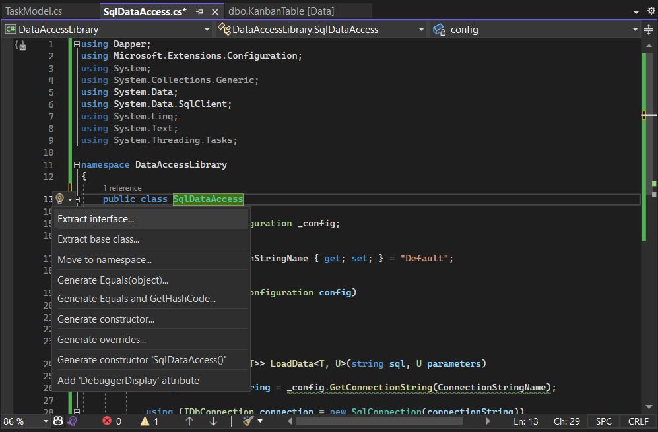Click the 'config)' parameter on line 19

[337, 292]
